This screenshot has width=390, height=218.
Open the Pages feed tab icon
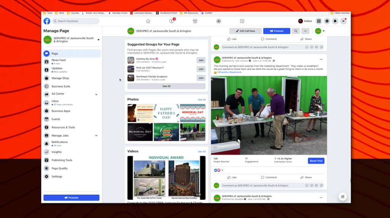[242, 21]
